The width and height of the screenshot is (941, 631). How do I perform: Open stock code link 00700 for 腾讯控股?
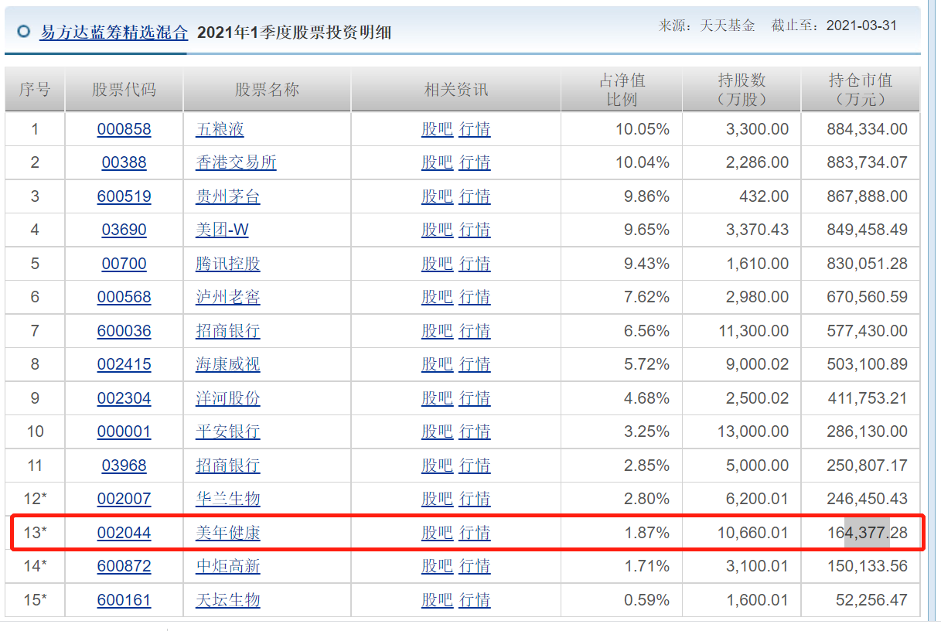click(124, 263)
